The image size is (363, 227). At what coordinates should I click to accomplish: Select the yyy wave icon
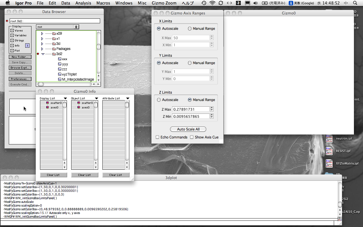(60, 64)
